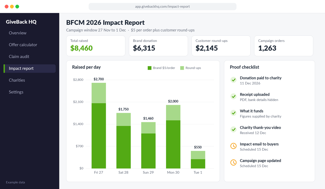Click the green check beside Charity thank-you video
Image resolution: width=325 pixels, height=189 pixels.
(x=233, y=130)
